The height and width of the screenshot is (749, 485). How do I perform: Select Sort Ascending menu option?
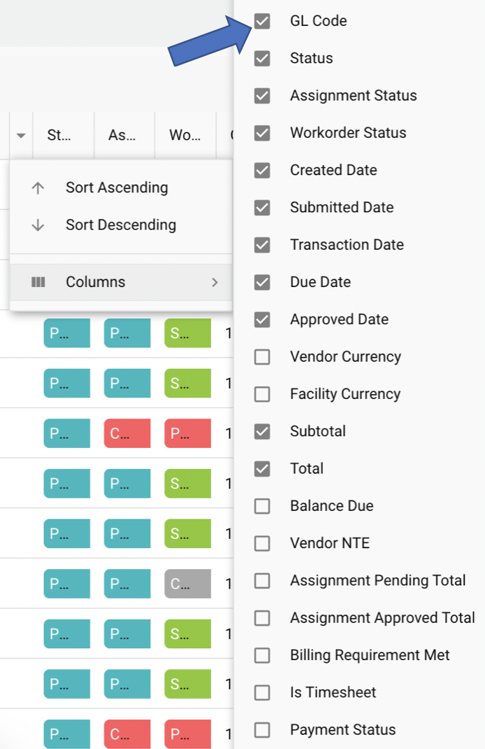[117, 188]
